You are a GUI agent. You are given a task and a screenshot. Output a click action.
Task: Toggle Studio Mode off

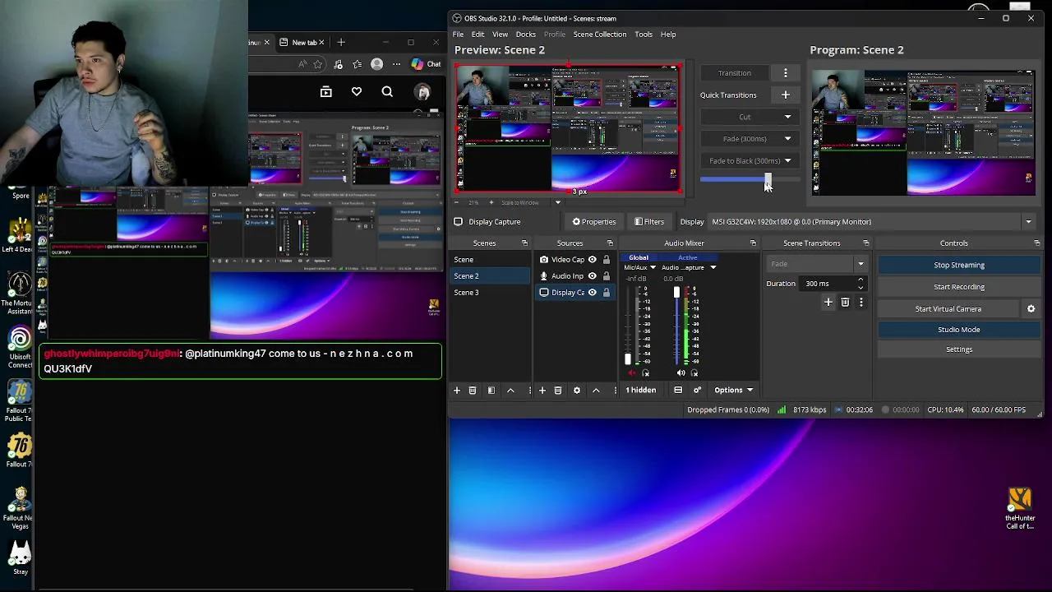click(x=958, y=329)
